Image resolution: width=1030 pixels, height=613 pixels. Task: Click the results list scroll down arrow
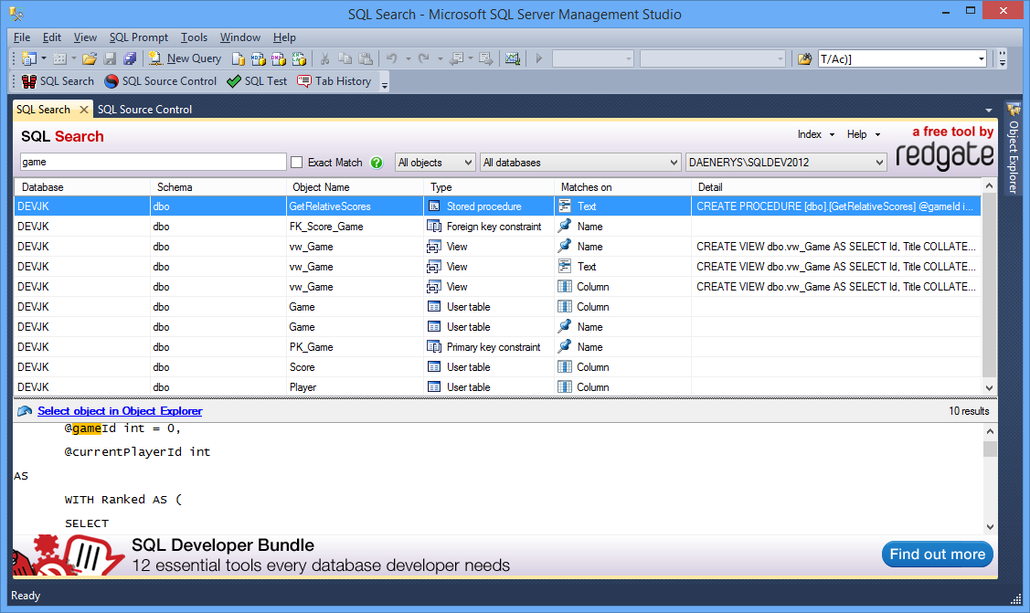(989, 388)
